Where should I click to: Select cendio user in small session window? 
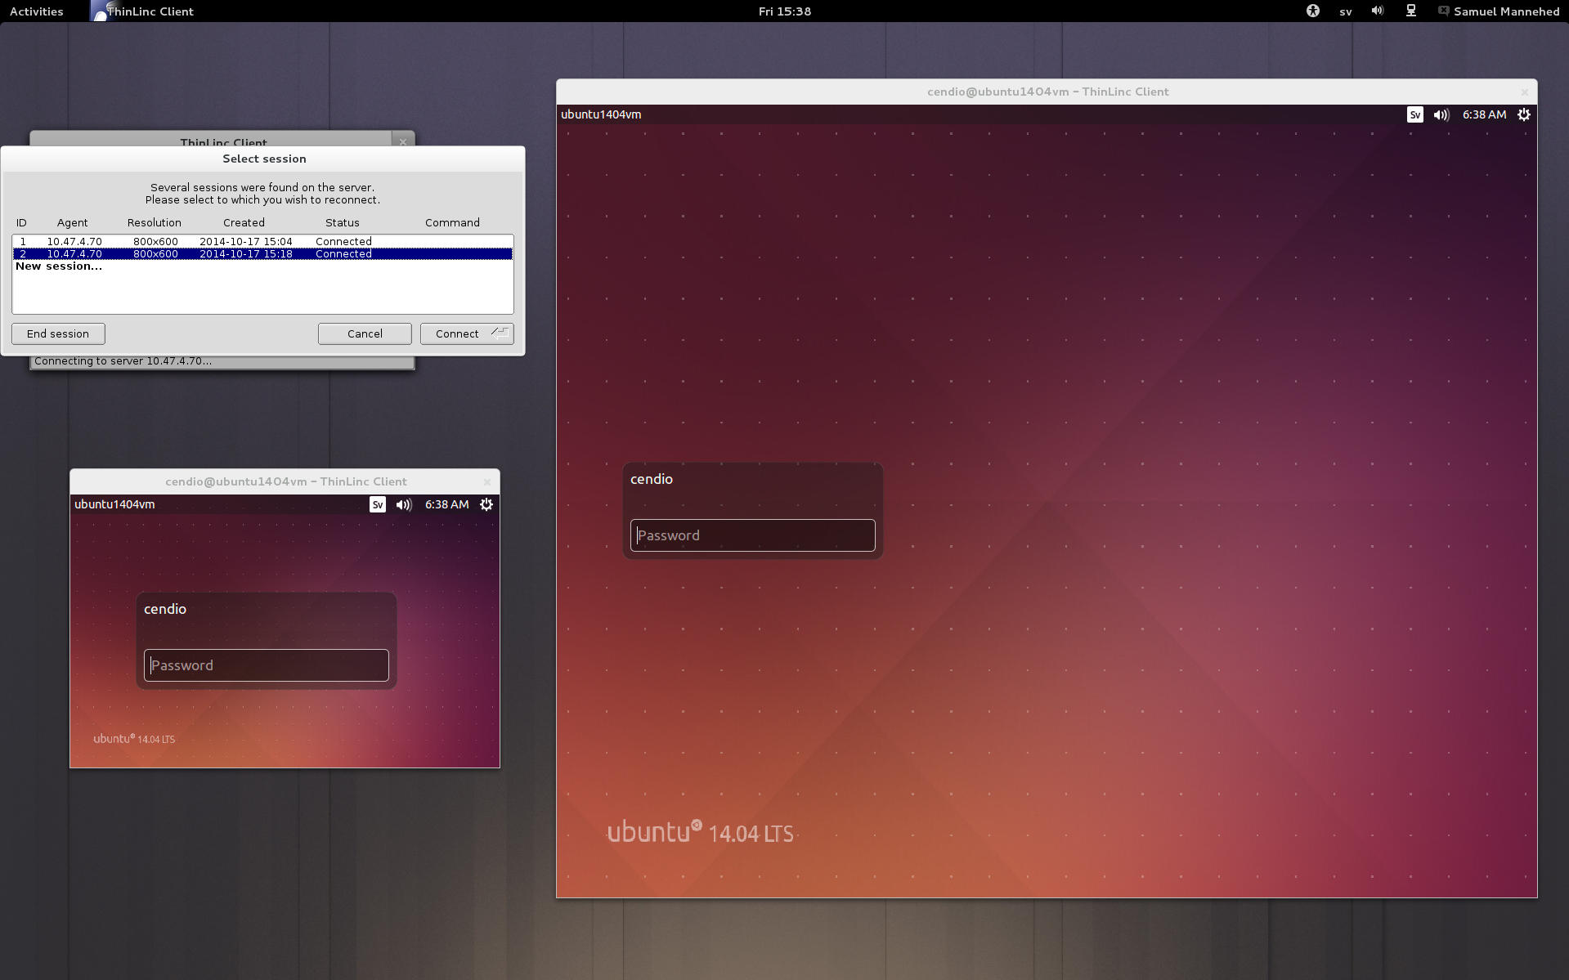point(165,609)
